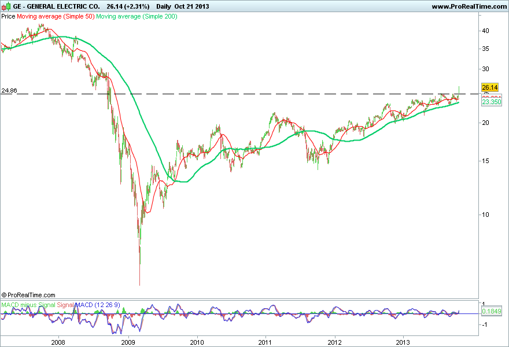The image size is (509, 347).
Task: Click the Daily timeframe label
Action: coord(164,6)
